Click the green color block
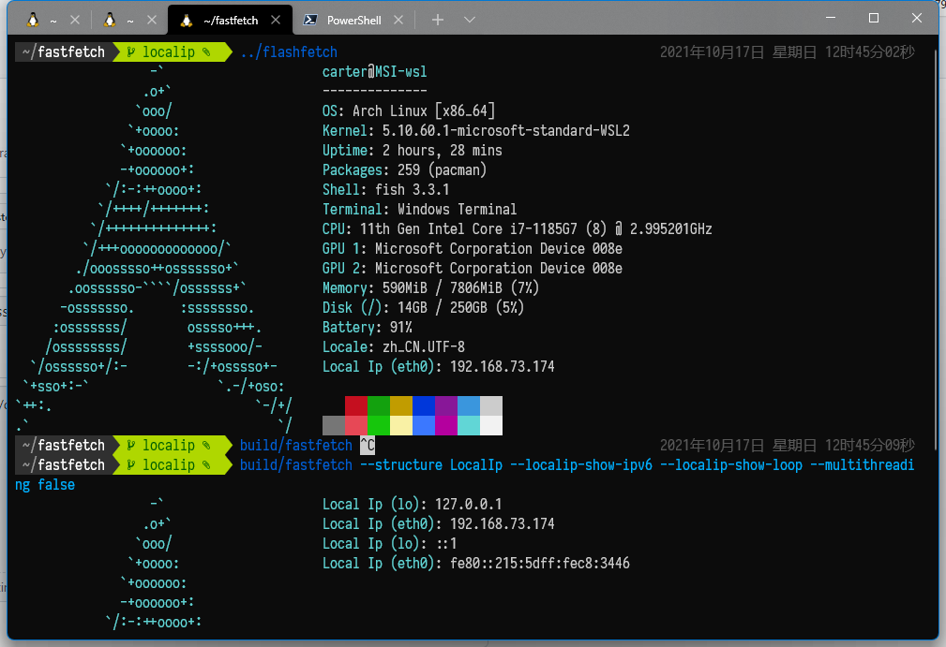 click(378, 405)
